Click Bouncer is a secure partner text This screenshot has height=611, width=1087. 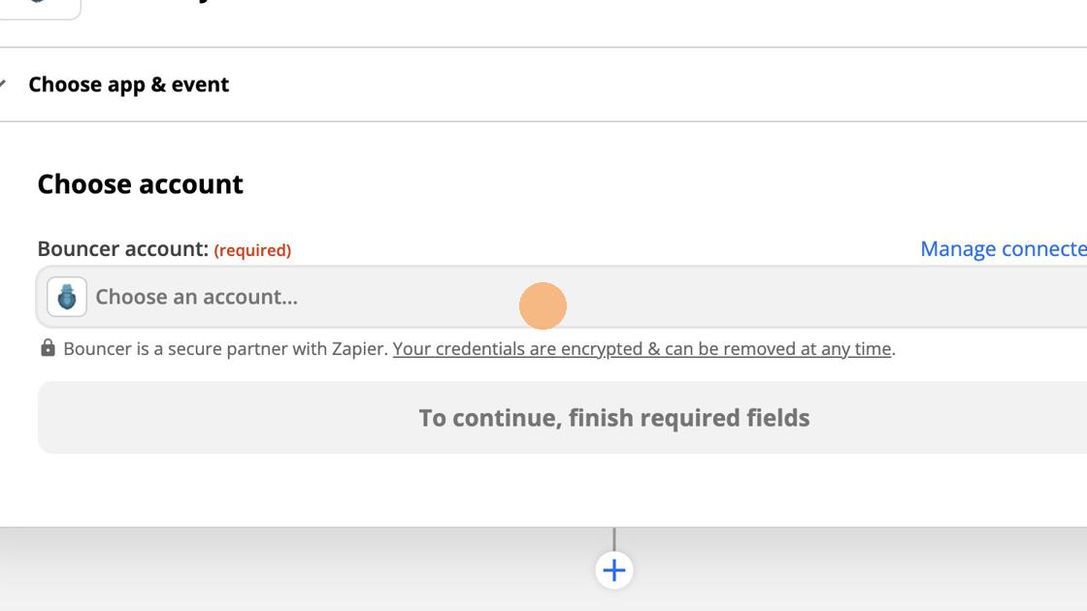(x=225, y=349)
